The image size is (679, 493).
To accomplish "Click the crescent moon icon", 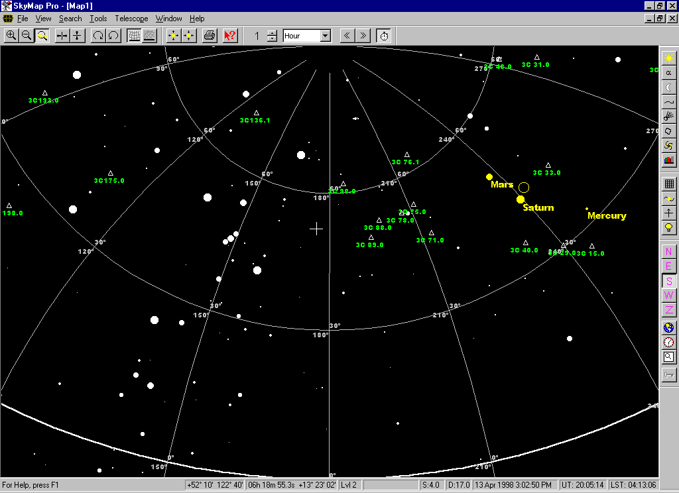I will (668, 87).
